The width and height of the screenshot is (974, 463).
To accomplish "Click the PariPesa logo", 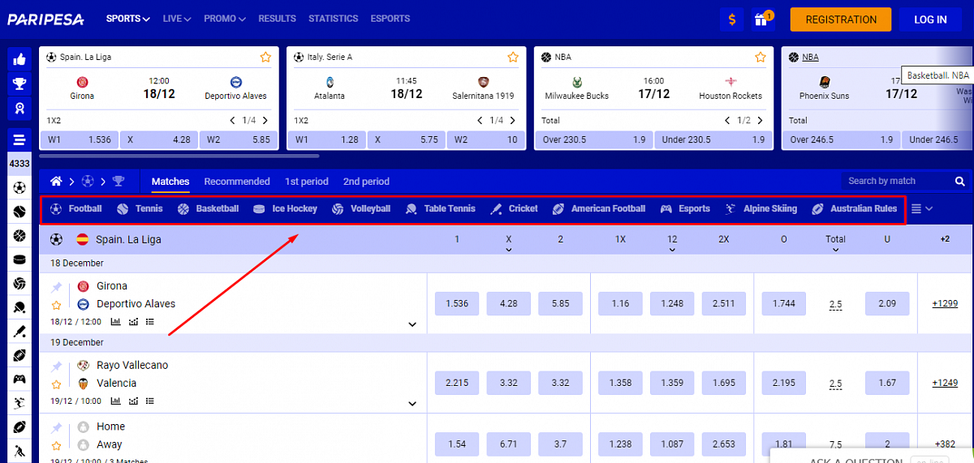I will click(46, 19).
